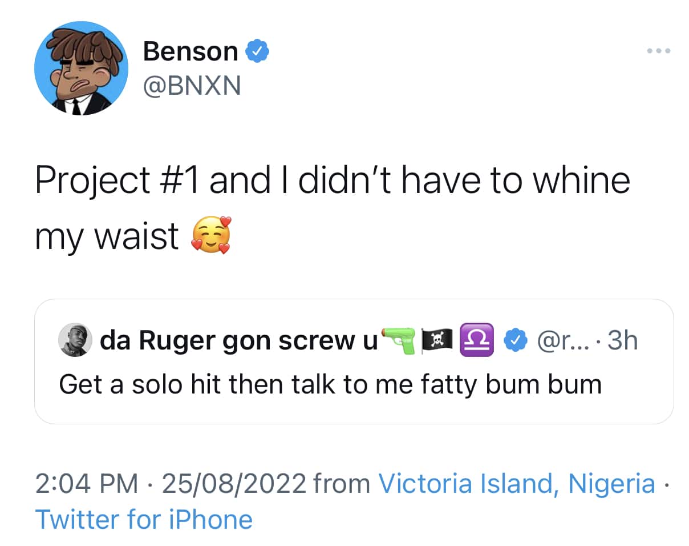Click Benson's cartoon profile avatar
Screen dimensions: 689x546
(x=82, y=68)
